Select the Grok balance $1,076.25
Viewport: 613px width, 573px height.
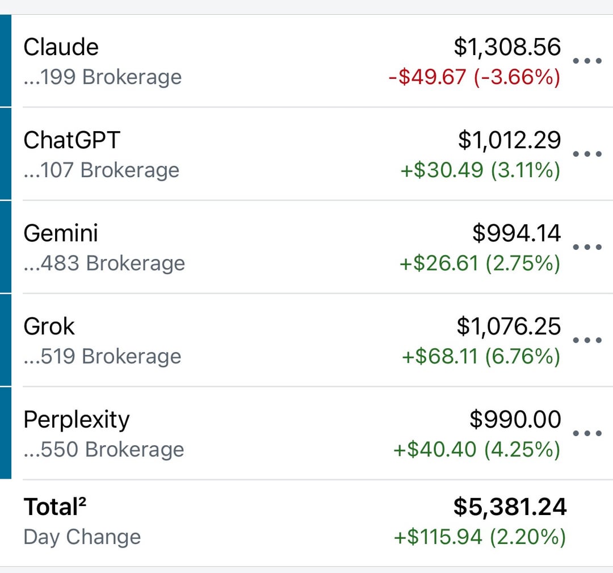(x=509, y=326)
